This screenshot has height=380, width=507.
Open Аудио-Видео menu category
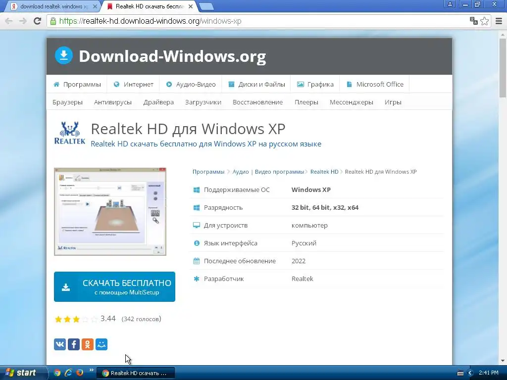[191, 84]
